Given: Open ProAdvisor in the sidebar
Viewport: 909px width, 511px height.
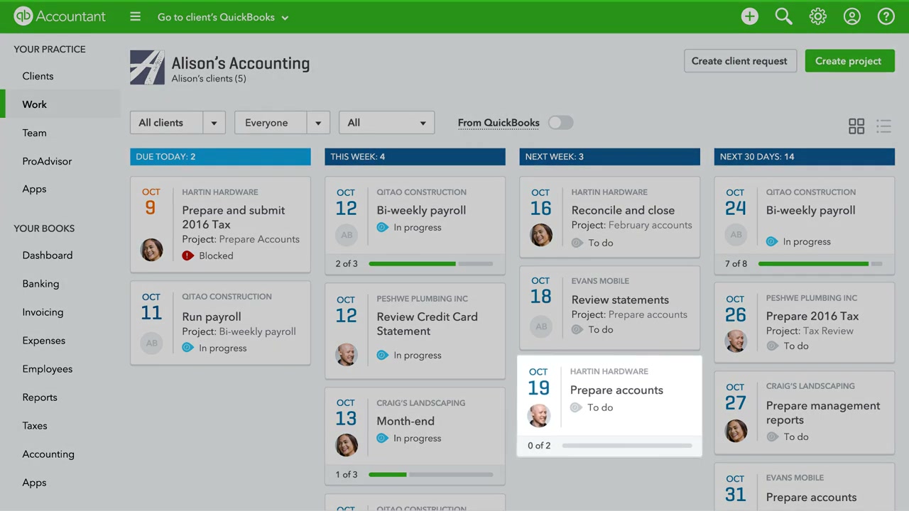Looking at the screenshot, I should [x=47, y=161].
